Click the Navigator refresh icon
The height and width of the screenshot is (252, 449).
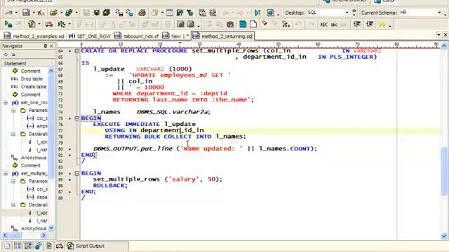pyautogui.click(x=6, y=55)
